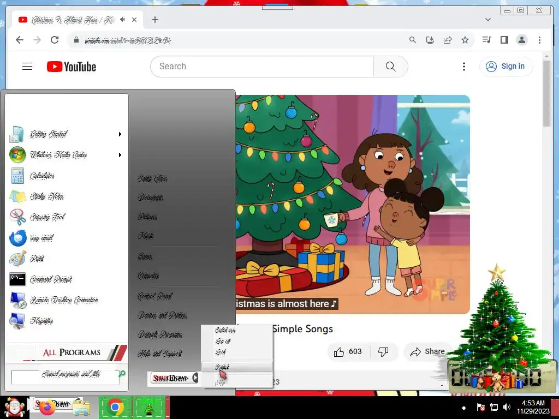Open the Chrome profile avatar

(x=522, y=40)
